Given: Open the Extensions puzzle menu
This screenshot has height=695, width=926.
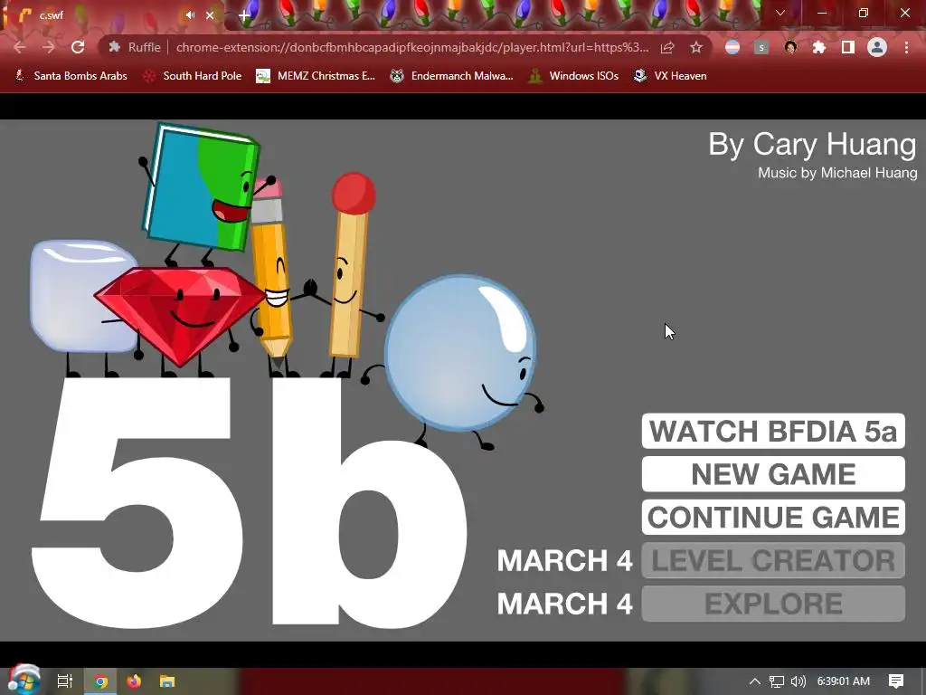Looking at the screenshot, I should [819, 47].
